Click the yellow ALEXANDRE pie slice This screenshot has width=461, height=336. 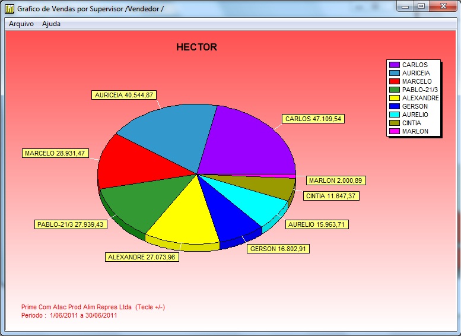click(188, 218)
